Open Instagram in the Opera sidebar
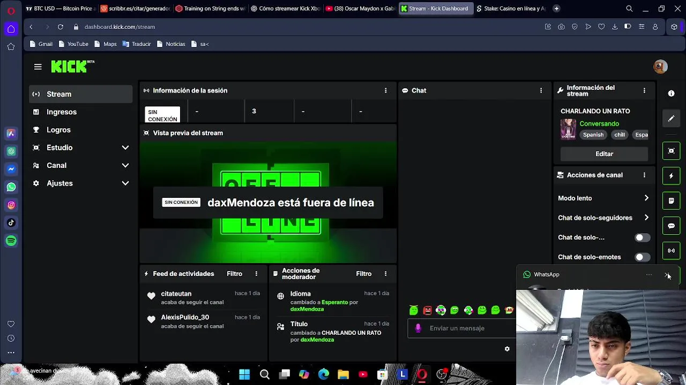 point(11,205)
